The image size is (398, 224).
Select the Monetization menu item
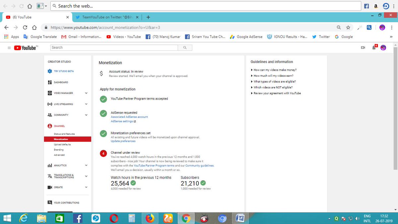[x=68, y=139]
